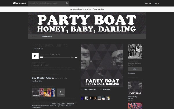Enlarge the Honey, Baby, Darling album cover
This screenshot has width=174, height=109.
[x=102, y=65]
